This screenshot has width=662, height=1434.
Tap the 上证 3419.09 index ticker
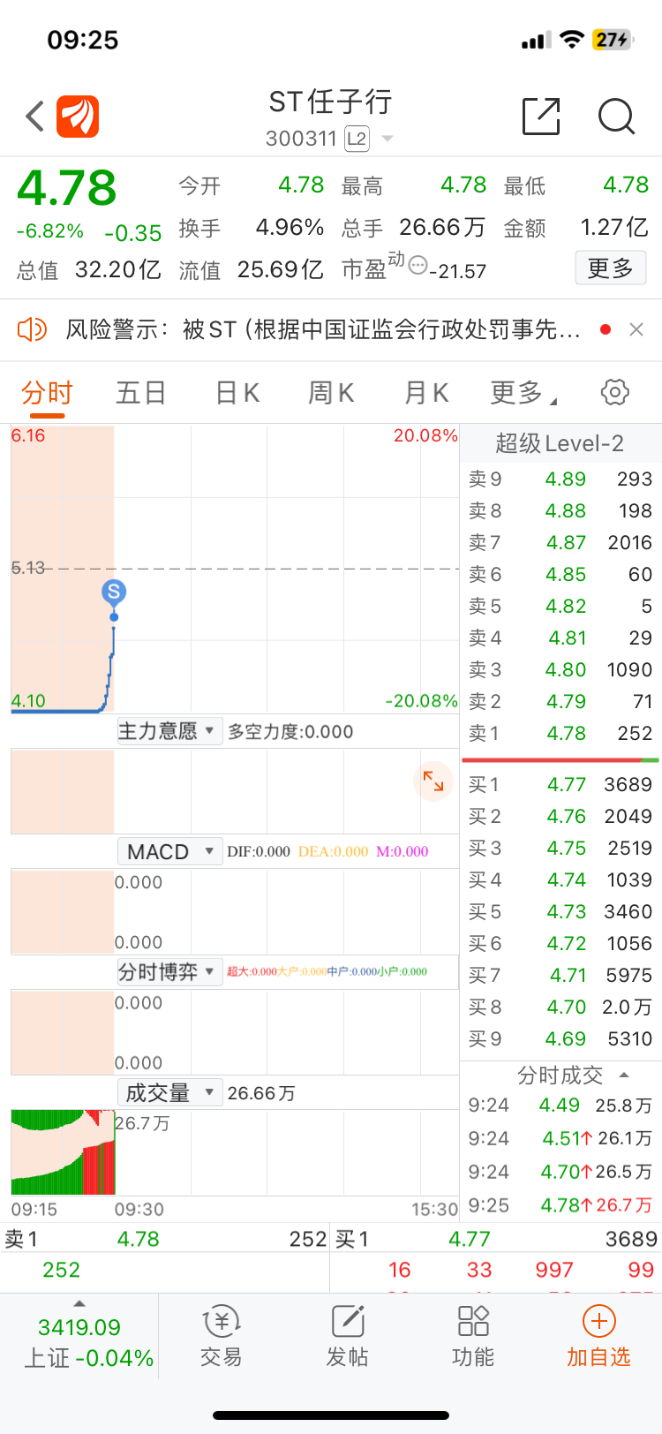(79, 1342)
